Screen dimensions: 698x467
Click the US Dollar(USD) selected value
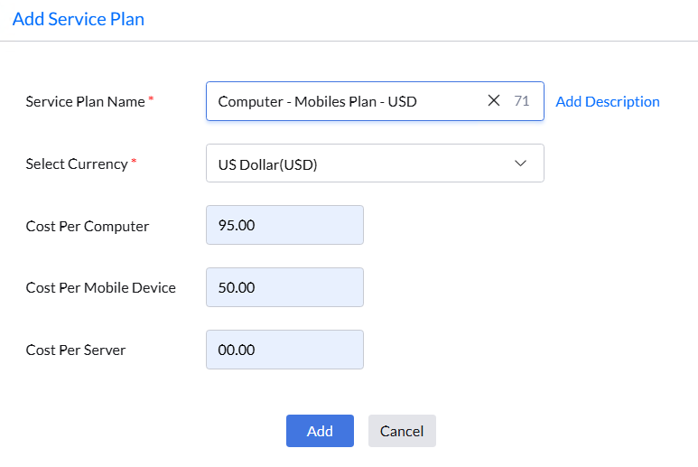click(x=268, y=164)
